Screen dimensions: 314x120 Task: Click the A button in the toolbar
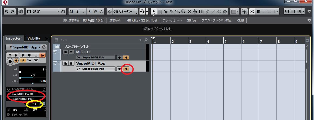[101, 12]
